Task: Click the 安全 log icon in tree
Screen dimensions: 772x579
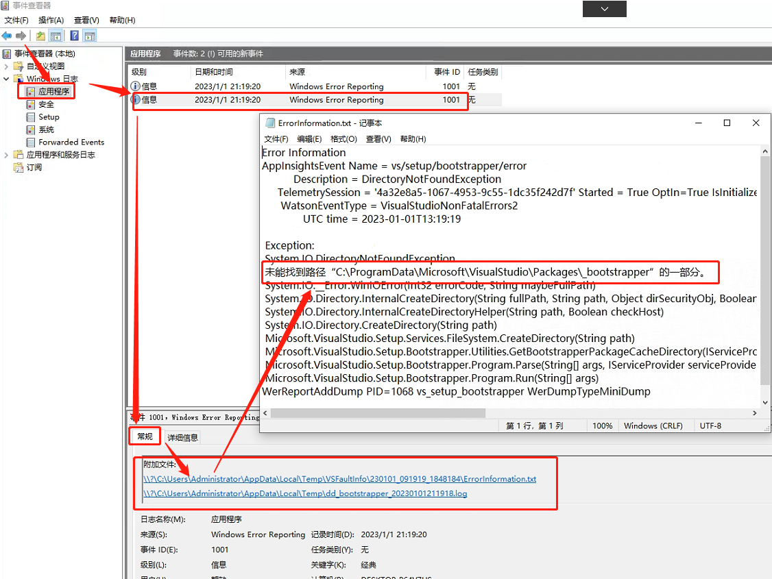Action: 31,104
